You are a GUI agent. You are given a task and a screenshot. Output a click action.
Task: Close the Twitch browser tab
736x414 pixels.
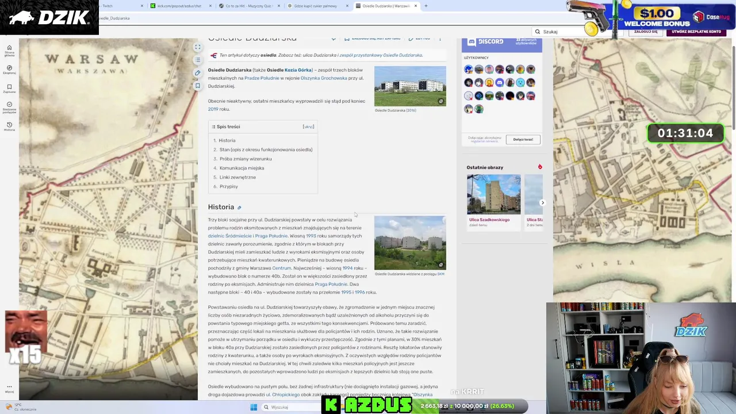click(142, 6)
